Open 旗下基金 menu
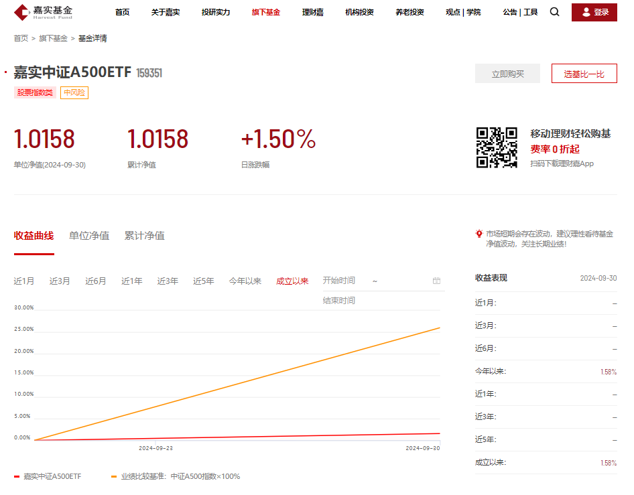Screen dimensions: 634x495 [x=265, y=12]
